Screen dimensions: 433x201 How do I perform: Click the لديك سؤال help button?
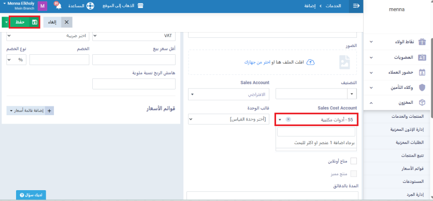click(31, 195)
